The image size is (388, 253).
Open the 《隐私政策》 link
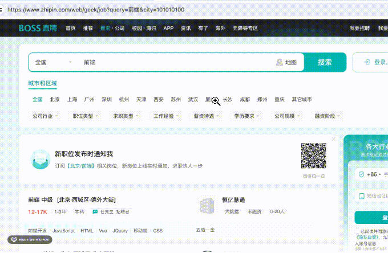point(367,237)
